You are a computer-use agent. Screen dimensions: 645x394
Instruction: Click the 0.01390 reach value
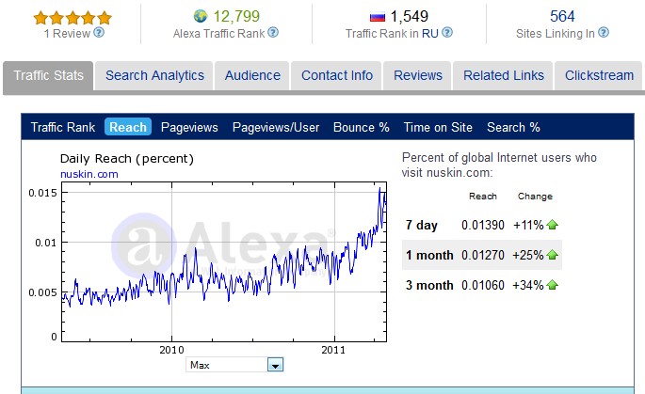483,225
